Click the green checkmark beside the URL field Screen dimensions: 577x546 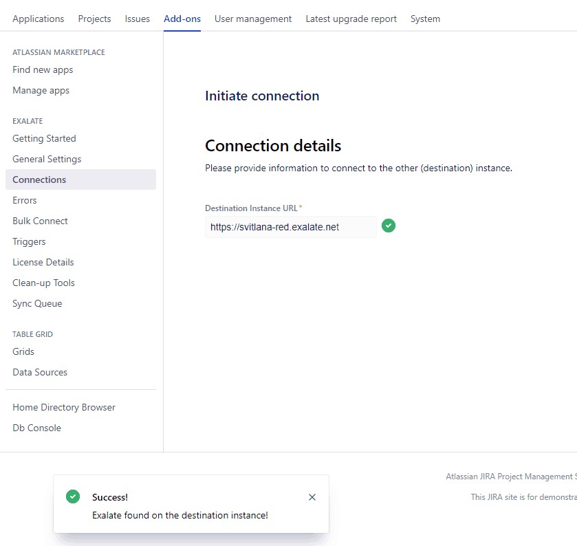coord(389,226)
